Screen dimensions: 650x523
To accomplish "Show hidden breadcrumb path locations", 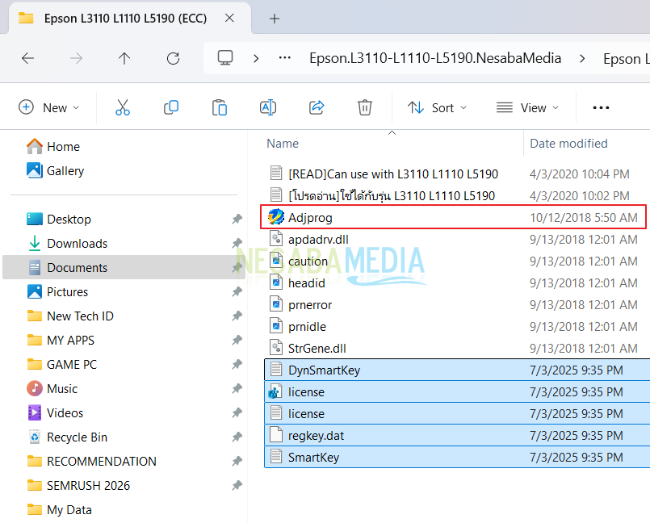I will [284, 58].
